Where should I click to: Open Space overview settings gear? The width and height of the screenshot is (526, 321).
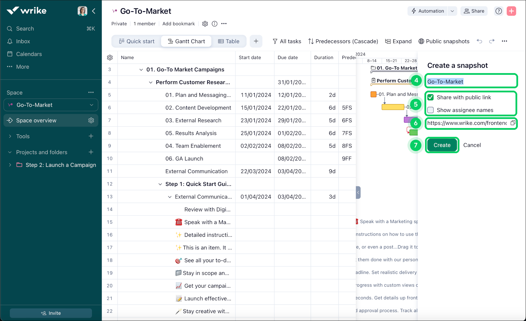click(91, 120)
